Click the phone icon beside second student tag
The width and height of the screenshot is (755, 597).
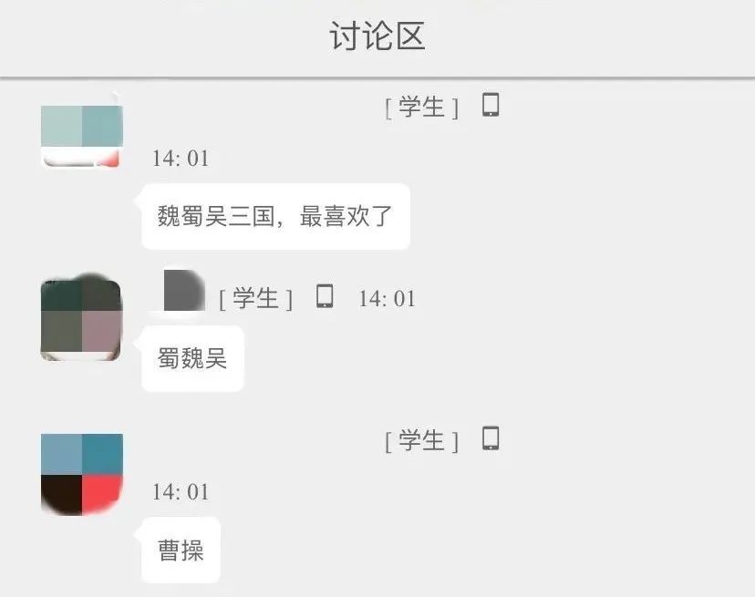(x=325, y=295)
